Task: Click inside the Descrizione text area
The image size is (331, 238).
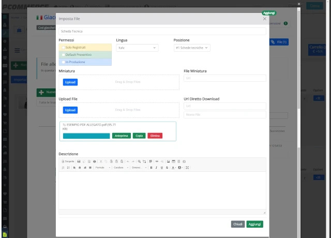Action: [162, 190]
